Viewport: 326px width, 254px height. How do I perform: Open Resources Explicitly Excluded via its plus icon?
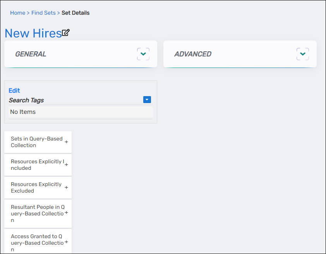(x=66, y=188)
